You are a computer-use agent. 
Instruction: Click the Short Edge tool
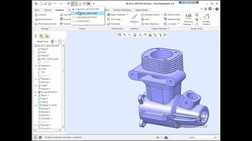coord(114,19)
